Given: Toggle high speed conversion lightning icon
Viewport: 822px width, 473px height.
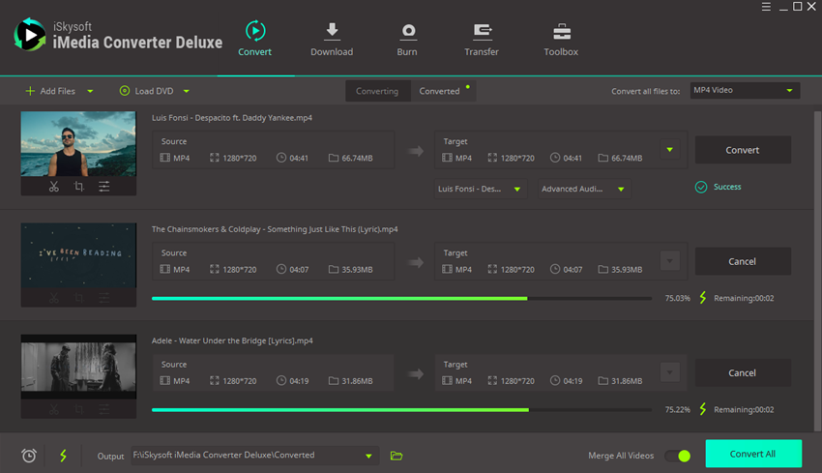Looking at the screenshot, I should click(64, 456).
